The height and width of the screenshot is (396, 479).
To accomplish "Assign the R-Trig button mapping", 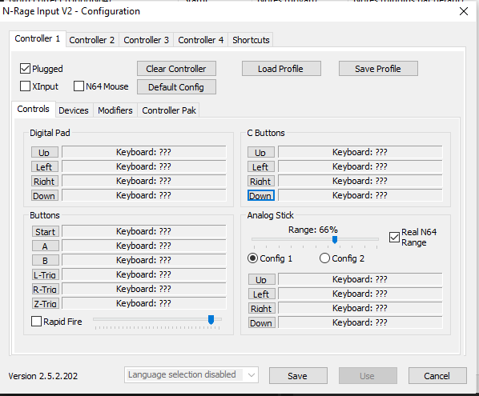I will point(45,289).
